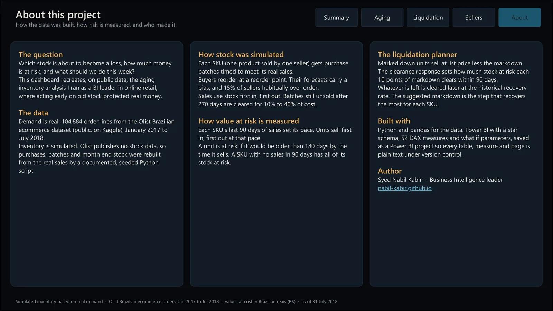Click 'The data' section heading
Image resolution: width=553 pixels, height=311 pixels.
pos(33,113)
